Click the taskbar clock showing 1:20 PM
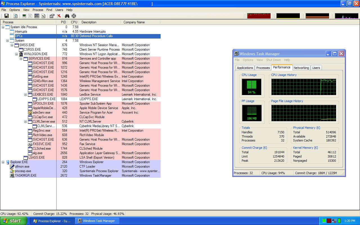The height and width of the screenshot is (225, 360). pyautogui.click(x=350, y=221)
